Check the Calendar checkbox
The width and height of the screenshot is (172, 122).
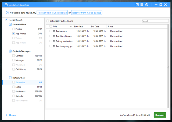tap(13, 96)
